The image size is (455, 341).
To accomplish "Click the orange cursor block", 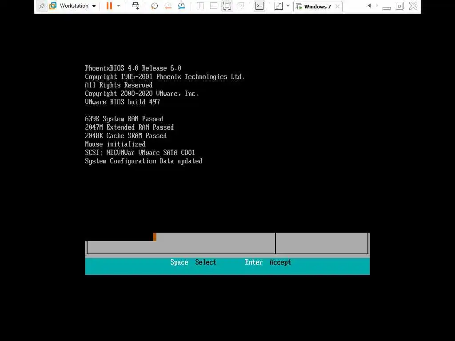I will (154, 237).
